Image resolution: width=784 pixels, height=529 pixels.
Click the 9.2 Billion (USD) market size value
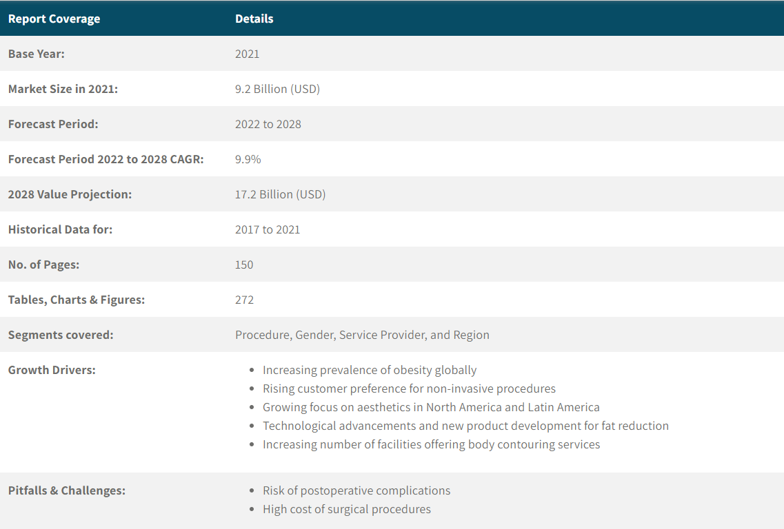tap(277, 89)
